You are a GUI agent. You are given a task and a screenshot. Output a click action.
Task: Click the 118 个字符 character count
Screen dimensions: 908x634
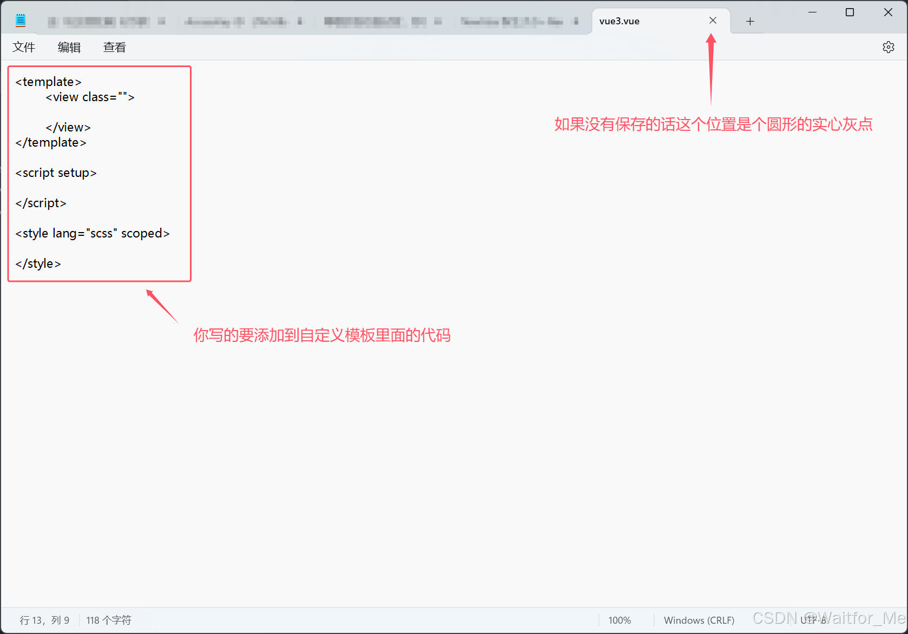(x=109, y=620)
